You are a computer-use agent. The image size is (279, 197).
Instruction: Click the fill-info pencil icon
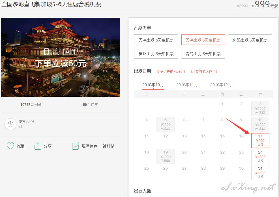[76, 146]
